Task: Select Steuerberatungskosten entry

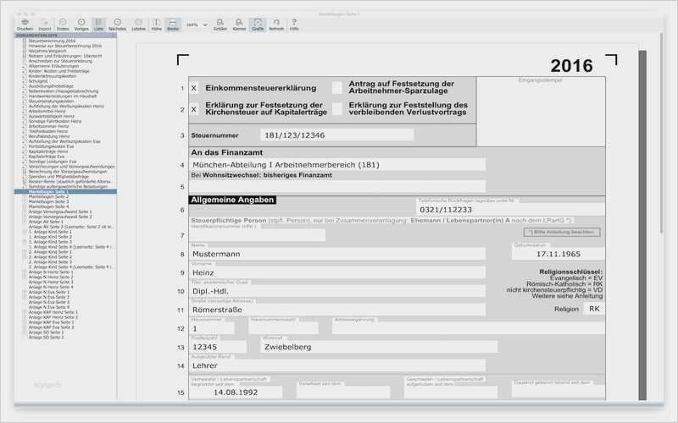Action: click(x=51, y=101)
